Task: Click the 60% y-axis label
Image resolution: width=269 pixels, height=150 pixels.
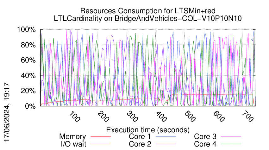Action: point(28,60)
